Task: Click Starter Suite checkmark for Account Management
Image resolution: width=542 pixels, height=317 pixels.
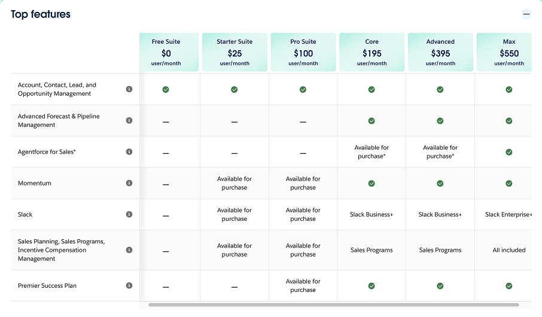Action: click(235, 90)
